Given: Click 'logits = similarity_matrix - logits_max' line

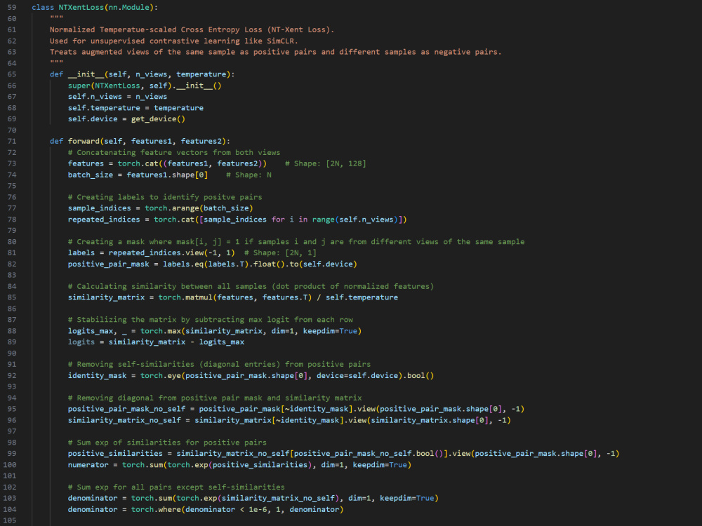Looking at the screenshot, I should [x=156, y=342].
